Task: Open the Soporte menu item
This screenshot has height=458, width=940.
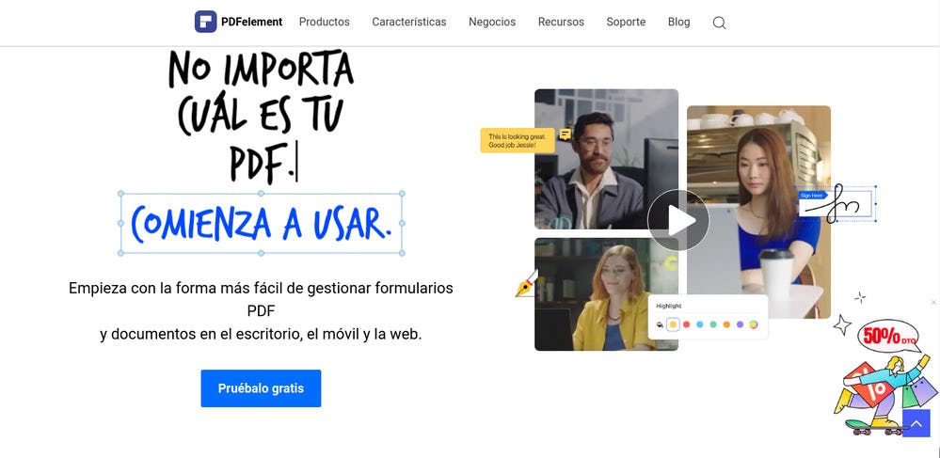Action: 626,22
